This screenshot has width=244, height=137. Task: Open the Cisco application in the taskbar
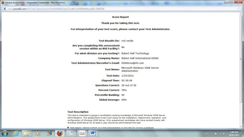pos(82,134)
